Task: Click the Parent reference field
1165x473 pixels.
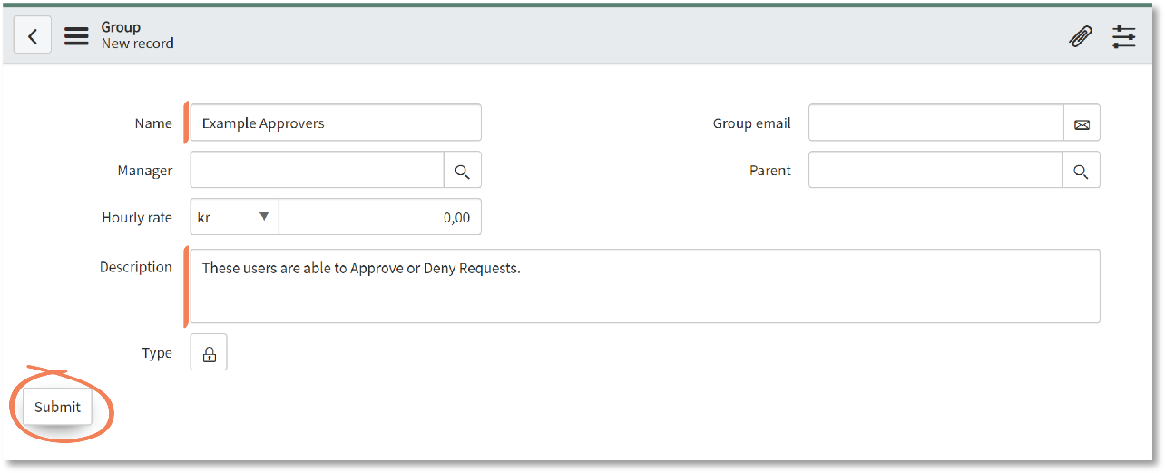Action: [x=935, y=171]
